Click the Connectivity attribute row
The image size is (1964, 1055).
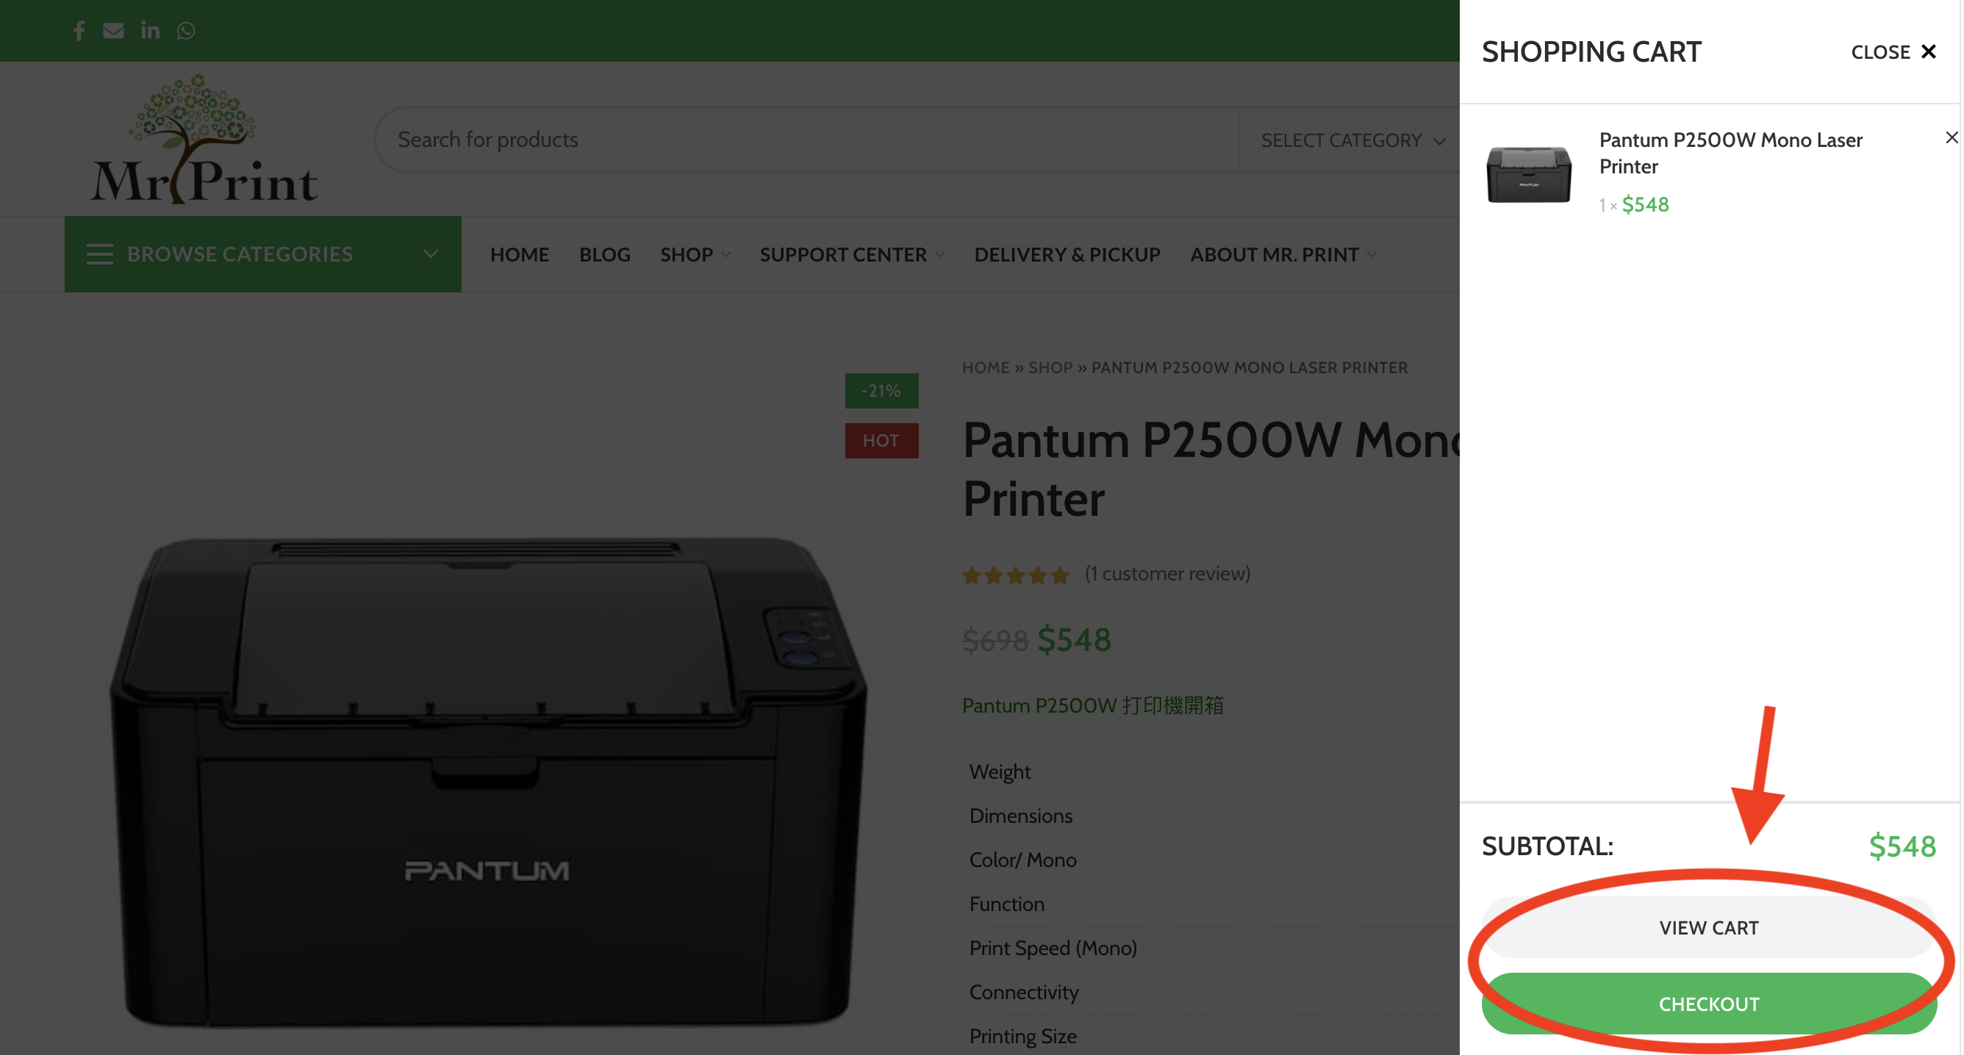[x=1211, y=993]
